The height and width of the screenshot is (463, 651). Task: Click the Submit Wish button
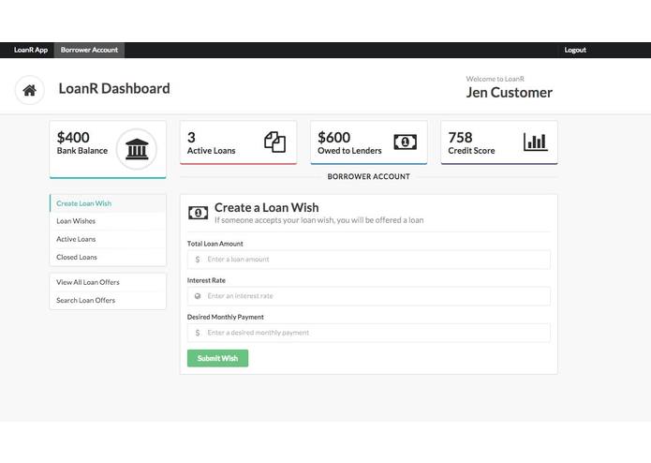point(217,358)
